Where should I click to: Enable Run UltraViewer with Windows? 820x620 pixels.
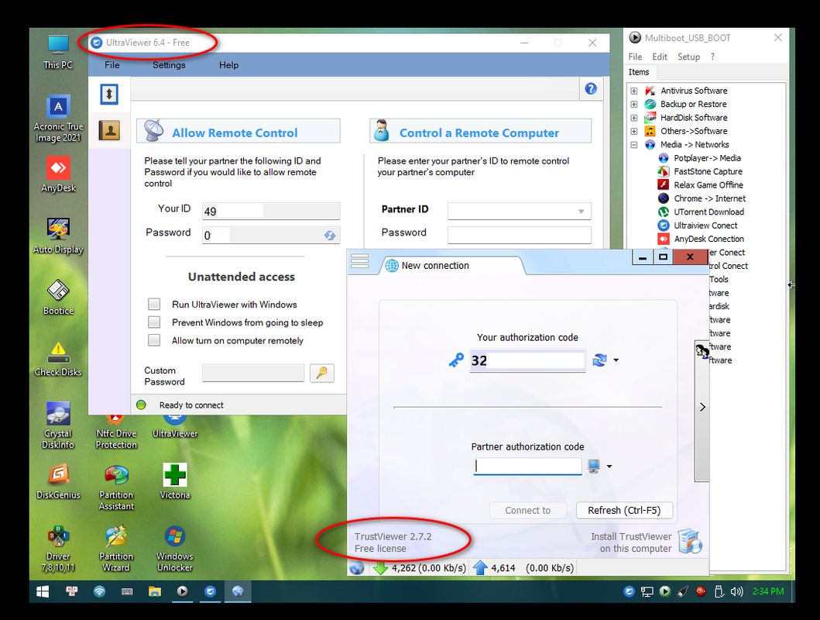pyautogui.click(x=154, y=304)
